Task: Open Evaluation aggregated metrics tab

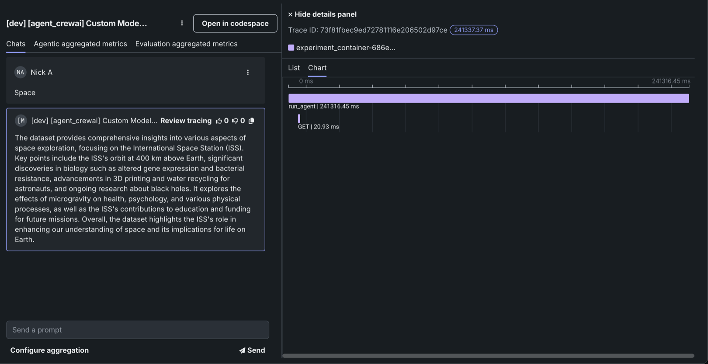Action: (x=186, y=44)
